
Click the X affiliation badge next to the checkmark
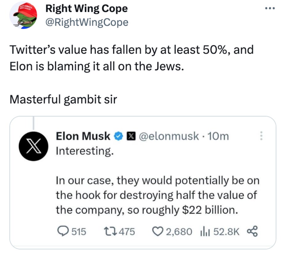[132, 136]
